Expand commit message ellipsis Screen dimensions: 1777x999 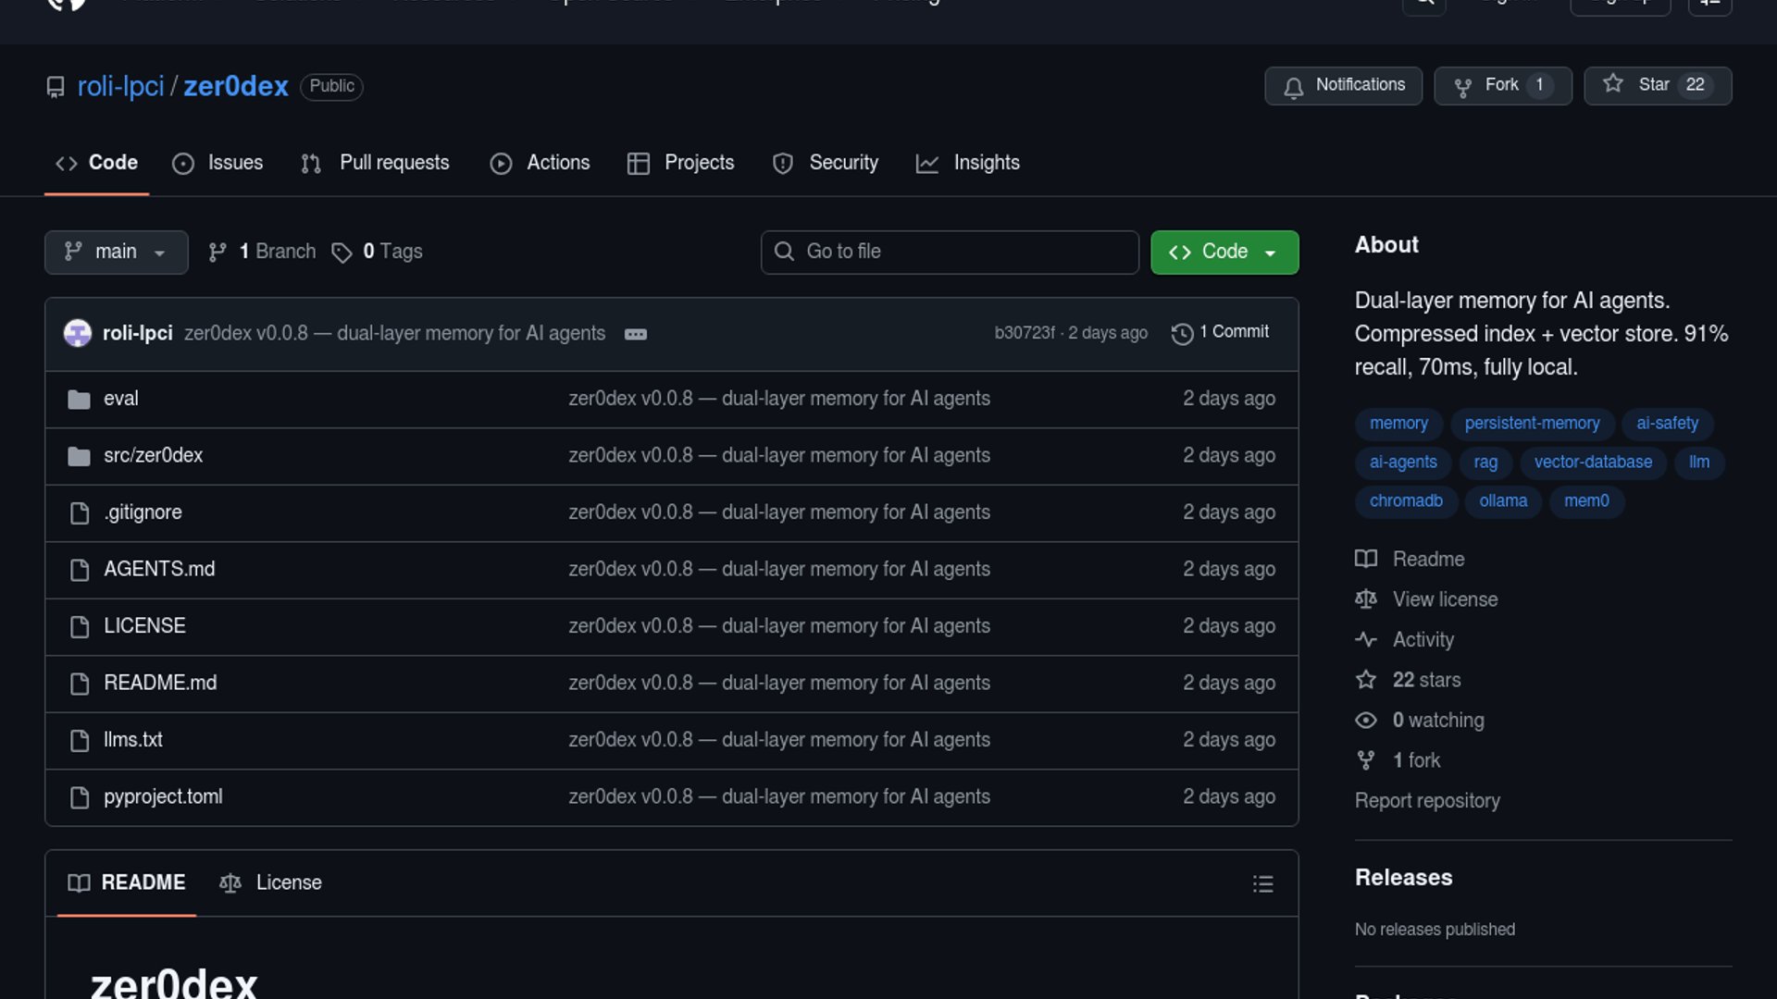pyautogui.click(x=635, y=334)
